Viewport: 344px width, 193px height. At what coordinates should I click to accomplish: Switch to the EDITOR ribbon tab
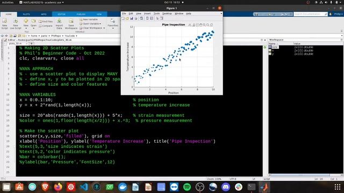click(61, 14)
